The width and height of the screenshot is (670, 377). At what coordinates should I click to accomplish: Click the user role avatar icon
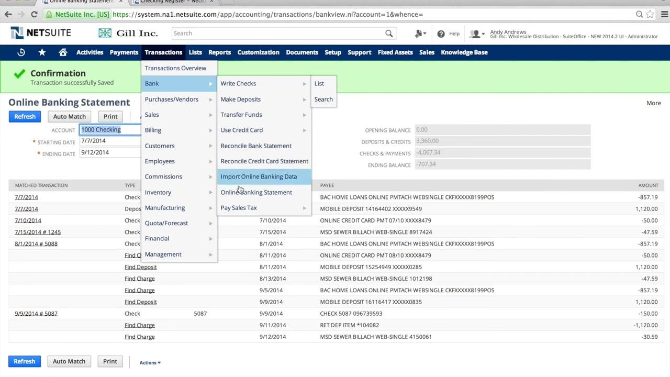pos(476,34)
